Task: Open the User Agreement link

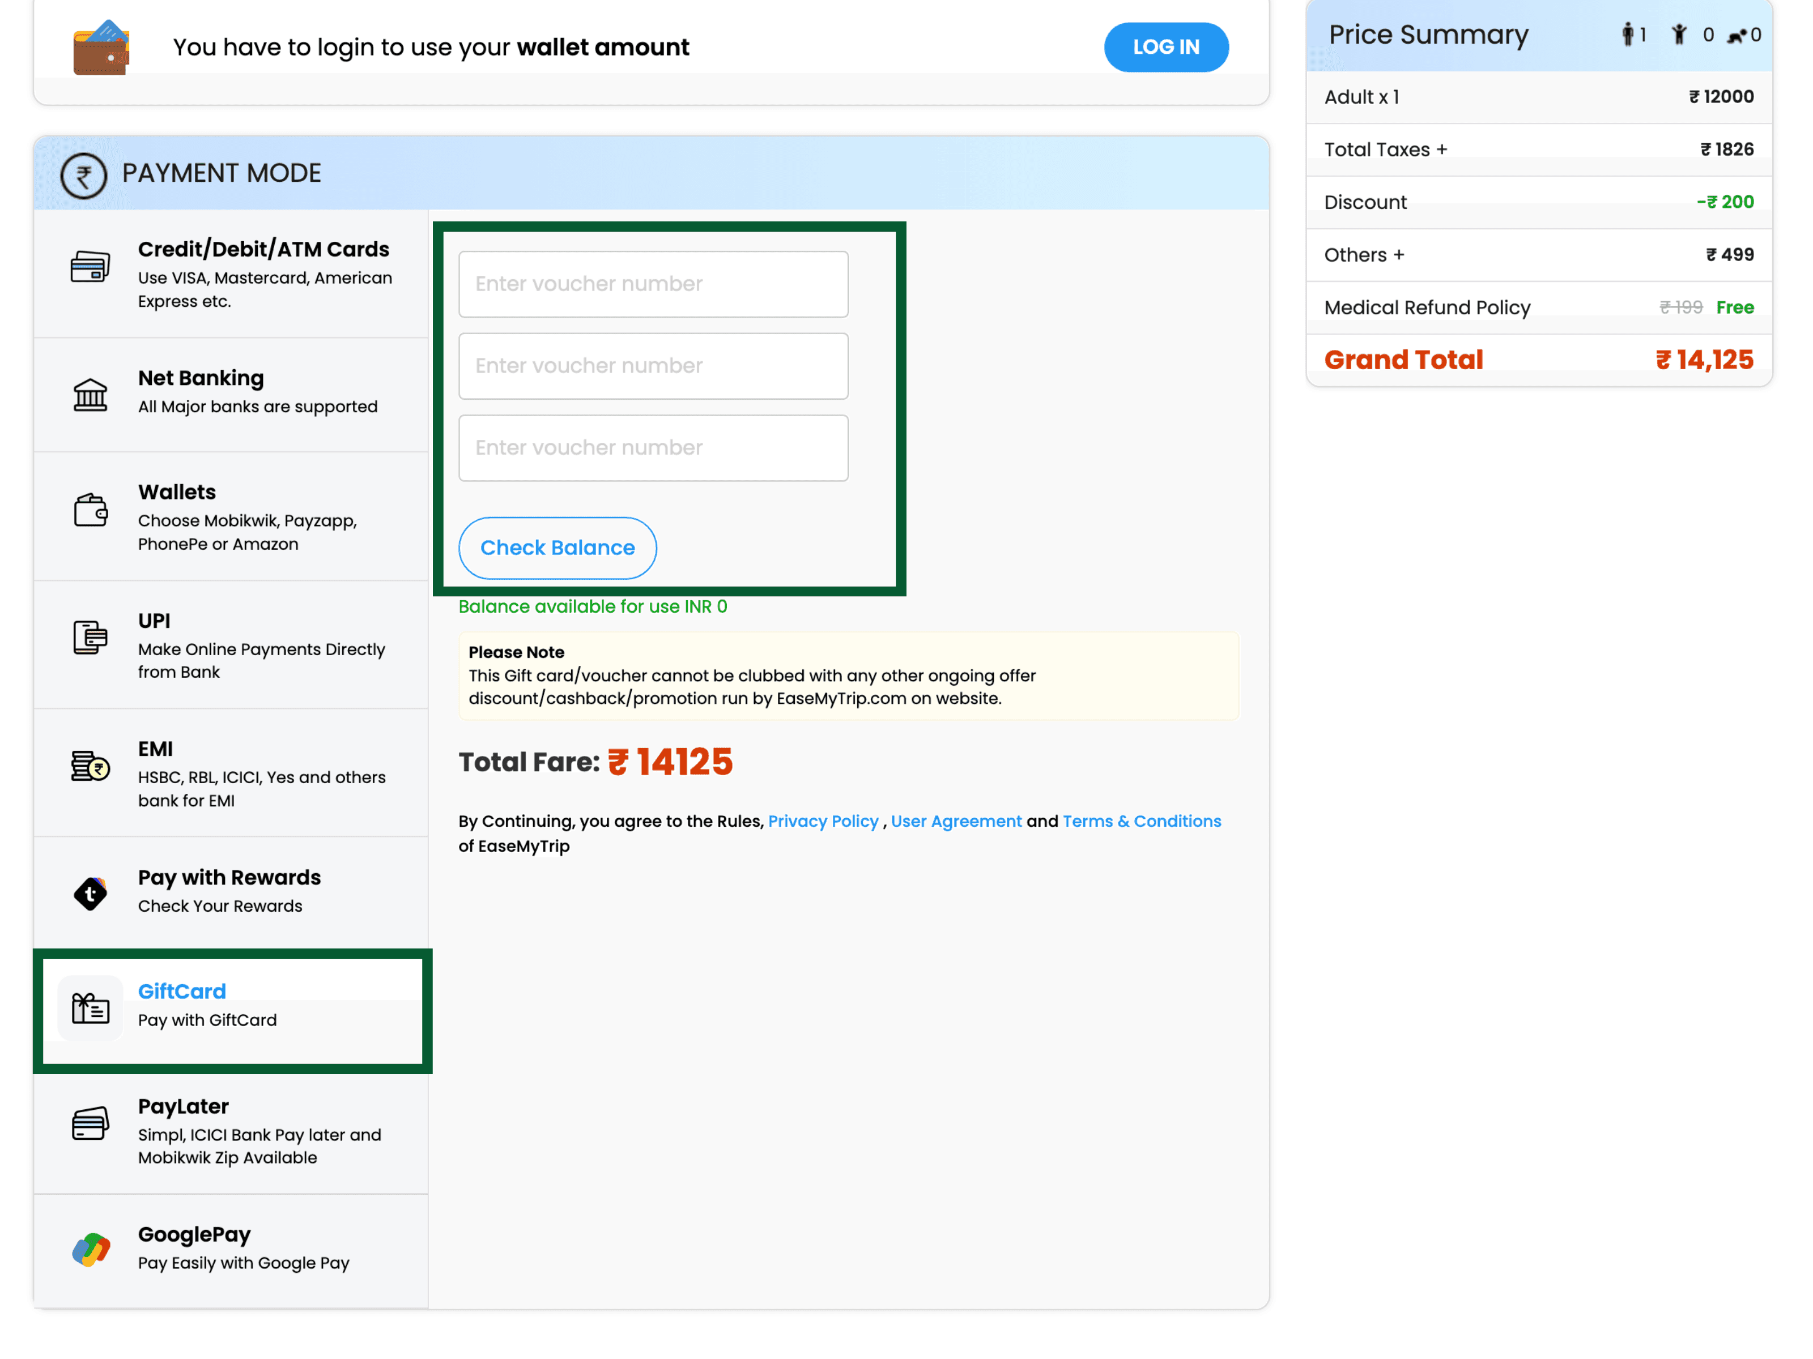Action: (956, 821)
